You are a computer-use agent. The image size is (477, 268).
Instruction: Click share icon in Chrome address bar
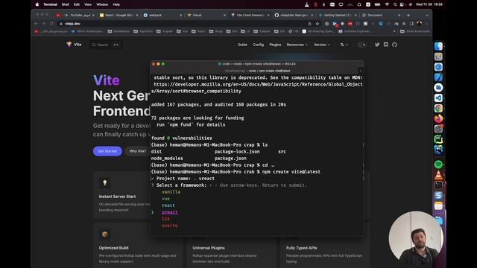pyautogui.click(x=310, y=24)
